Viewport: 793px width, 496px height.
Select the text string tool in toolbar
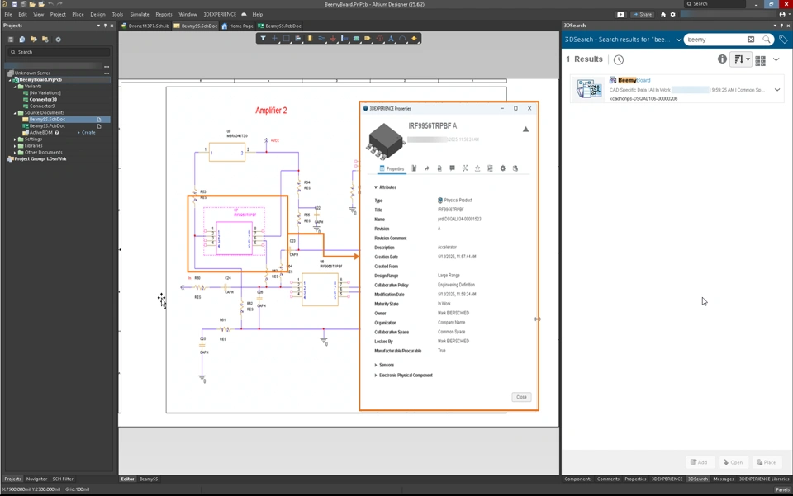coord(391,39)
